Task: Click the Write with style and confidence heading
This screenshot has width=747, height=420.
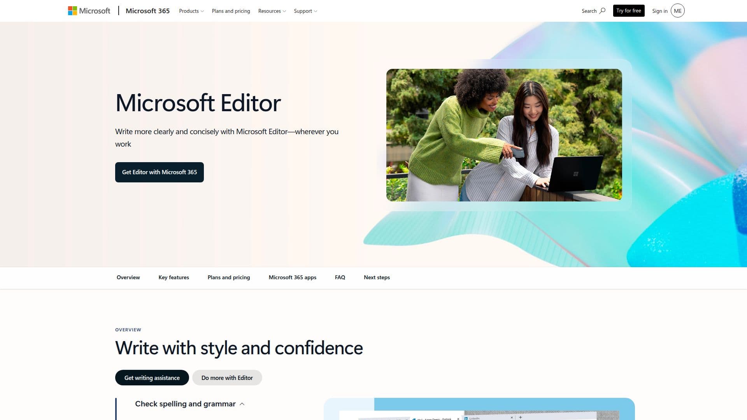Action: pos(239,348)
